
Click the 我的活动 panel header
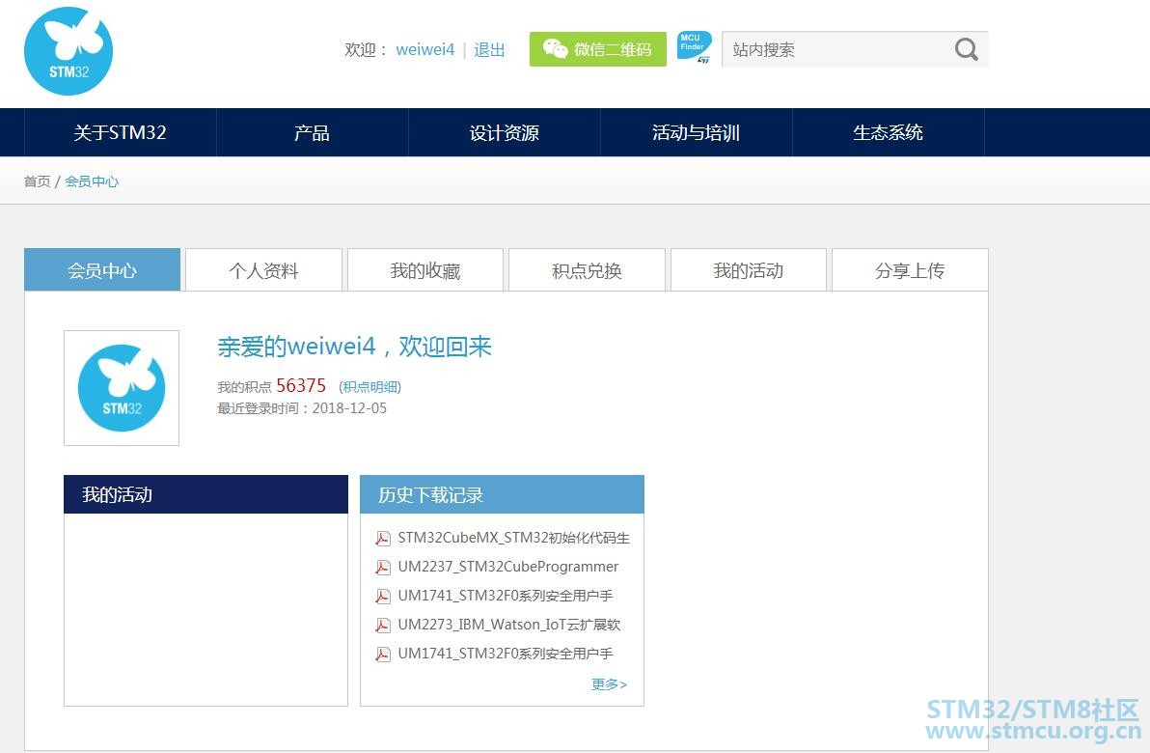click(206, 494)
